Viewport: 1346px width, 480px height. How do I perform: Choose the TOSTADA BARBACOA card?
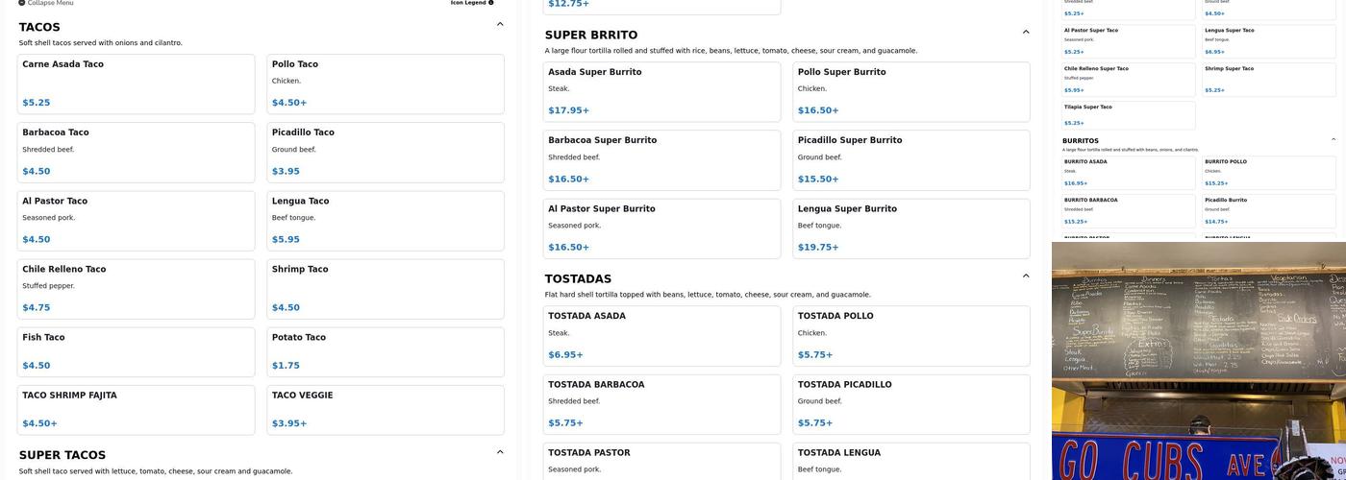[661, 403]
